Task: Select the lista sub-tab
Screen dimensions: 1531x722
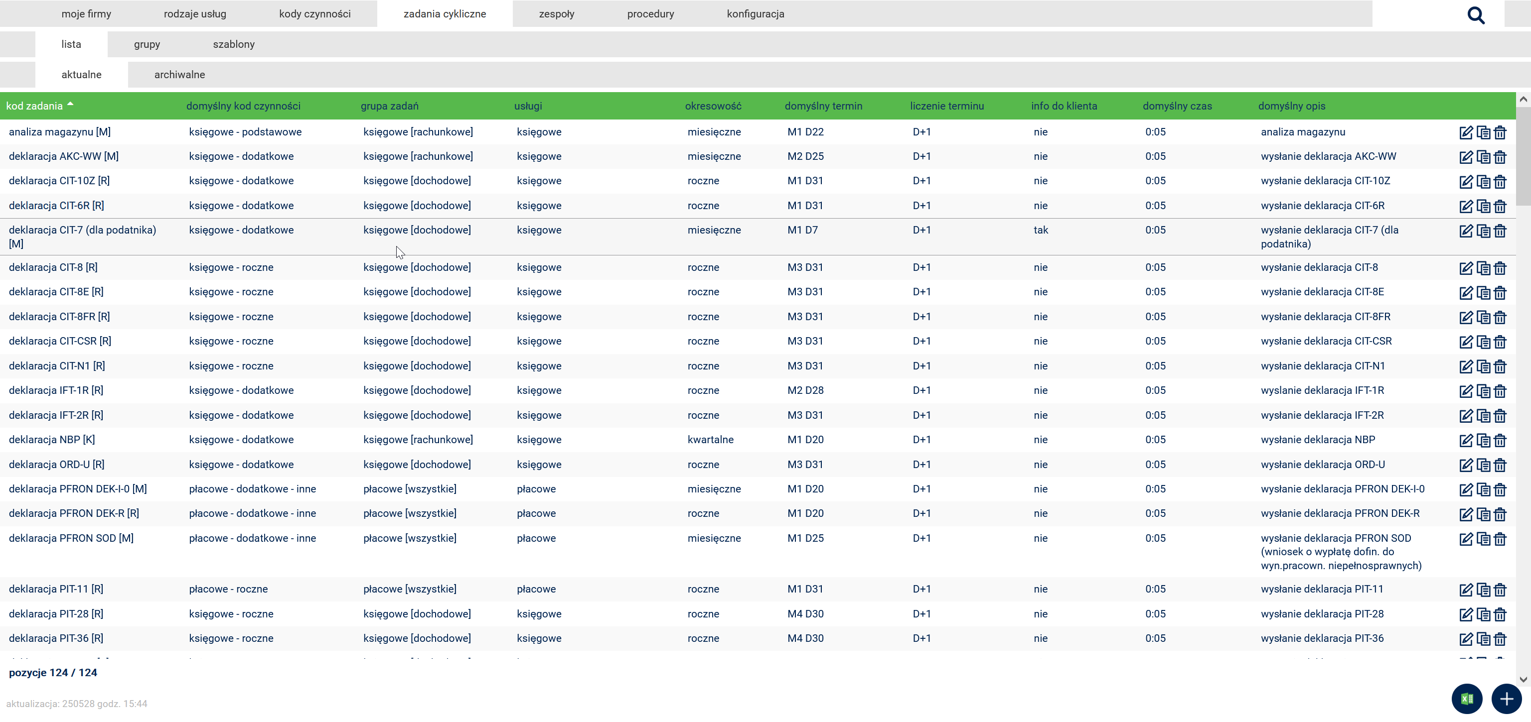Action: point(71,44)
